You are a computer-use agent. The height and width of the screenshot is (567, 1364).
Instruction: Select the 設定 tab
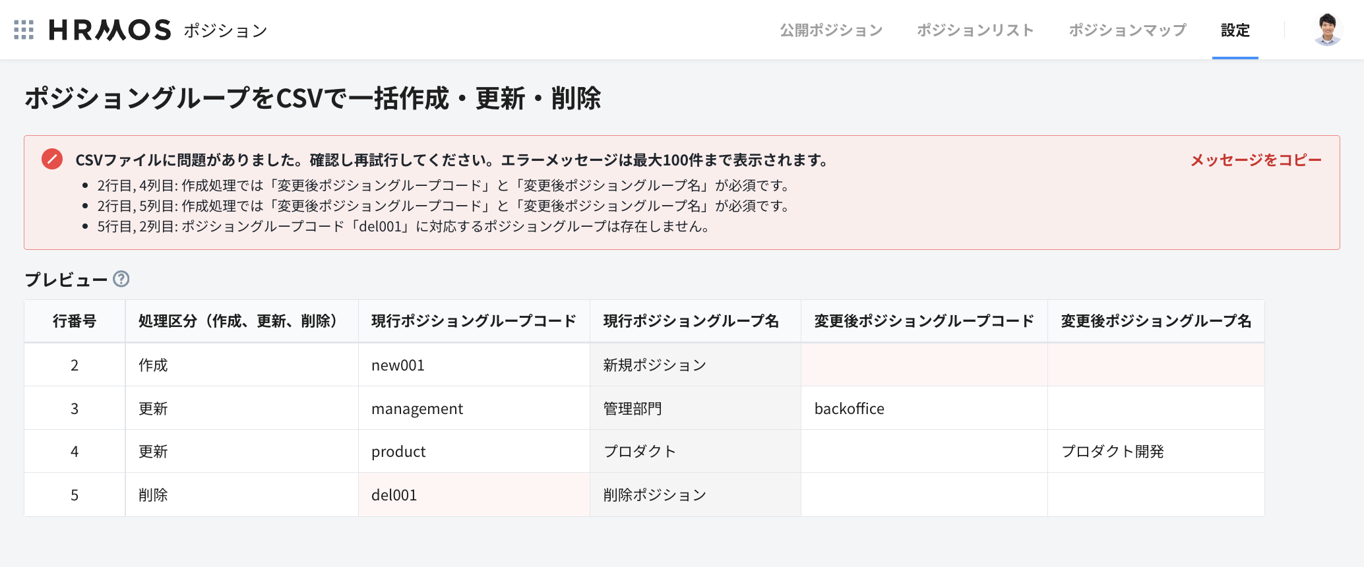tap(1235, 30)
